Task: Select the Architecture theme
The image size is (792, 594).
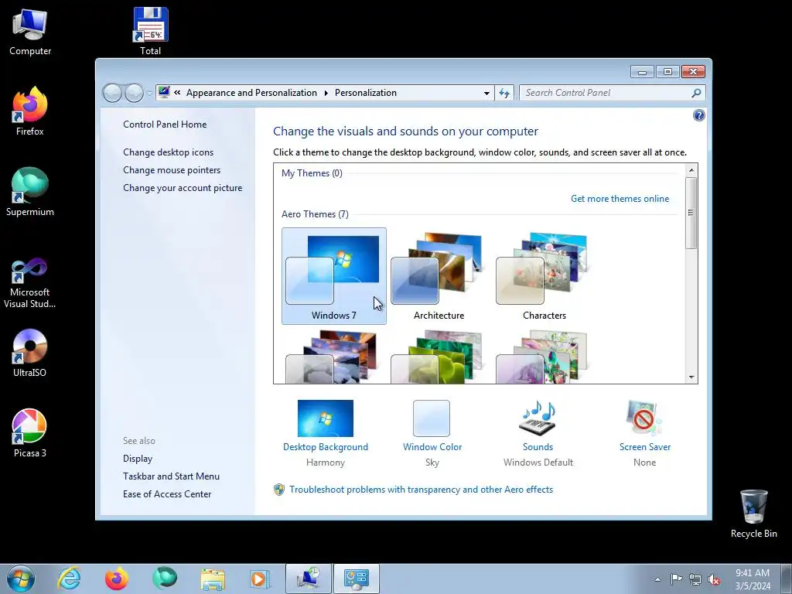Action: click(439, 276)
